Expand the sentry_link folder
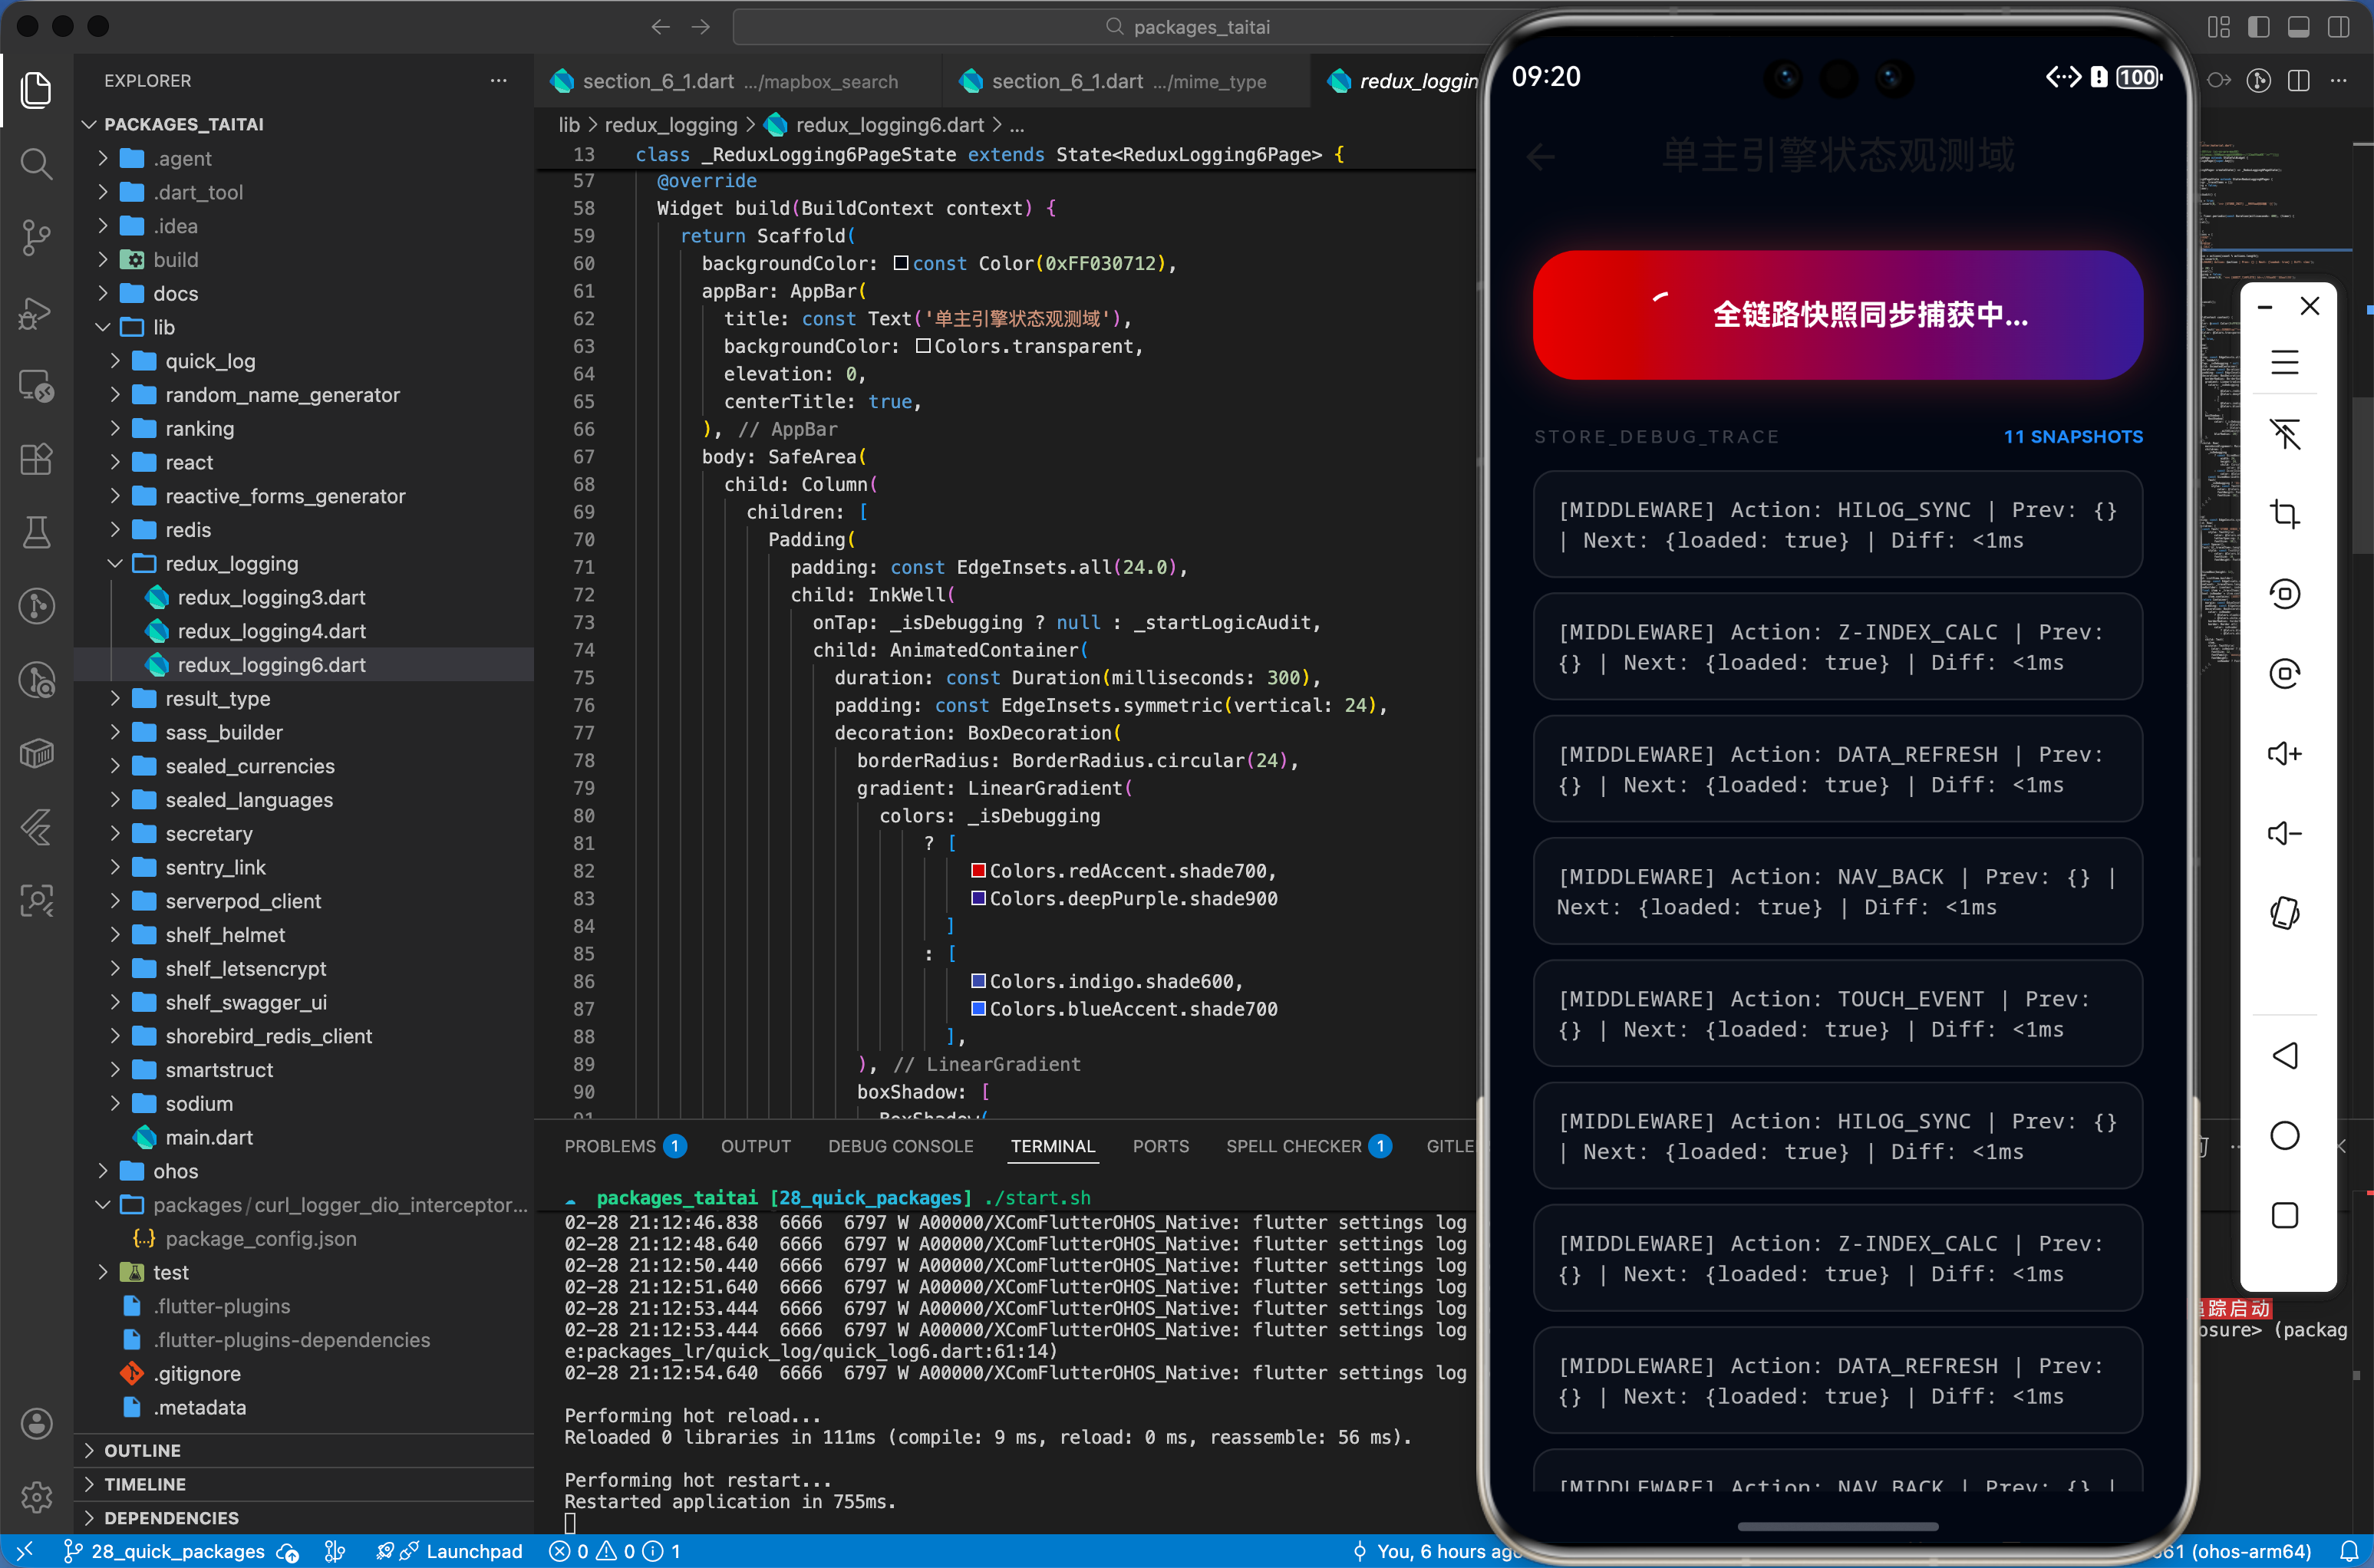This screenshot has width=2374, height=1568. tap(215, 867)
